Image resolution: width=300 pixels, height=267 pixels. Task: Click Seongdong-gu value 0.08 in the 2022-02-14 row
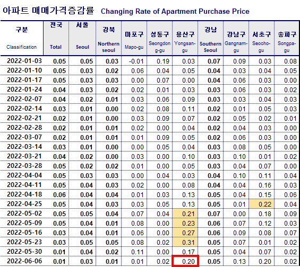163,109
